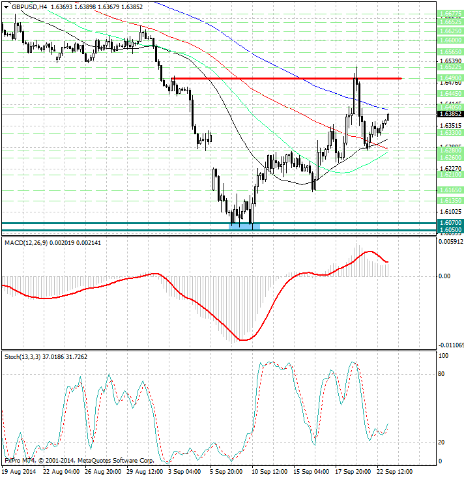This screenshot has height=477, width=464.
Task: Click the 1.60700 teal price label
Action: (x=450, y=223)
